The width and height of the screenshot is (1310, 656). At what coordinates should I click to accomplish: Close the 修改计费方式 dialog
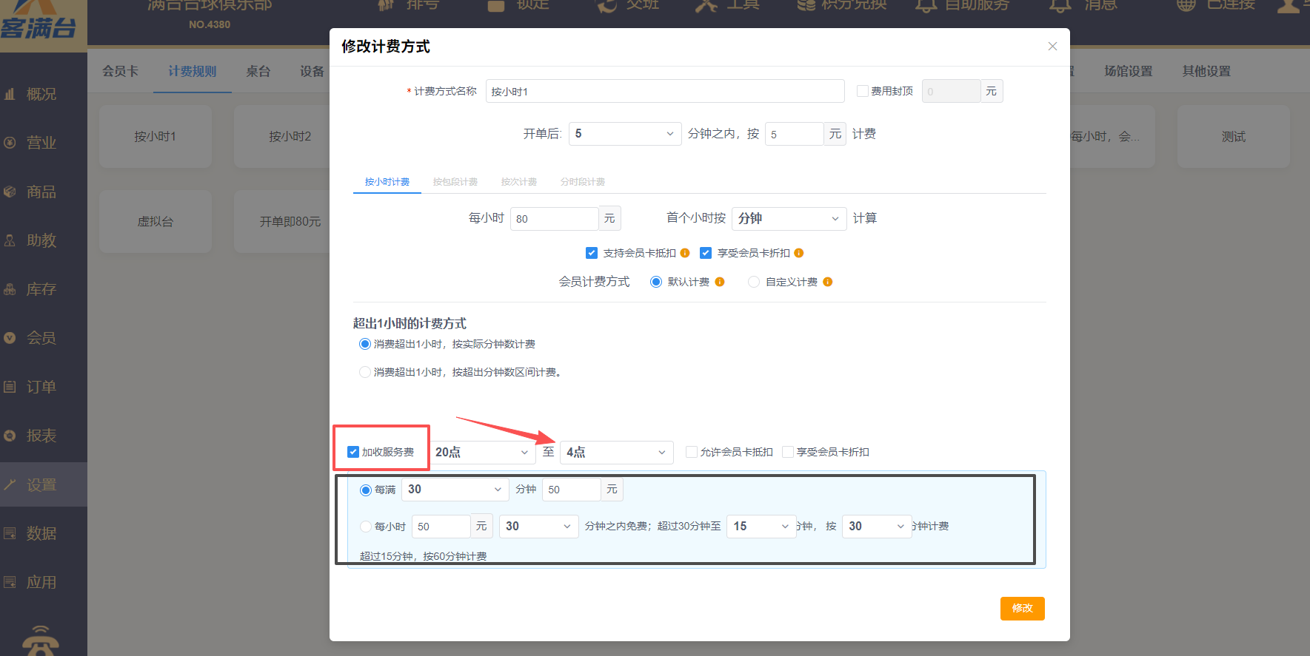1052,47
